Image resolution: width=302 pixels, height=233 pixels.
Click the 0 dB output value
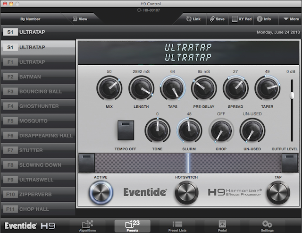(x=291, y=71)
